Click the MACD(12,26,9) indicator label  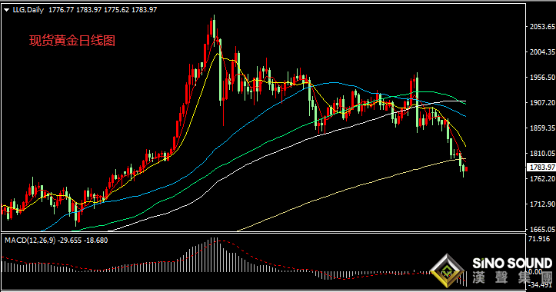pyautogui.click(x=30, y=241)
